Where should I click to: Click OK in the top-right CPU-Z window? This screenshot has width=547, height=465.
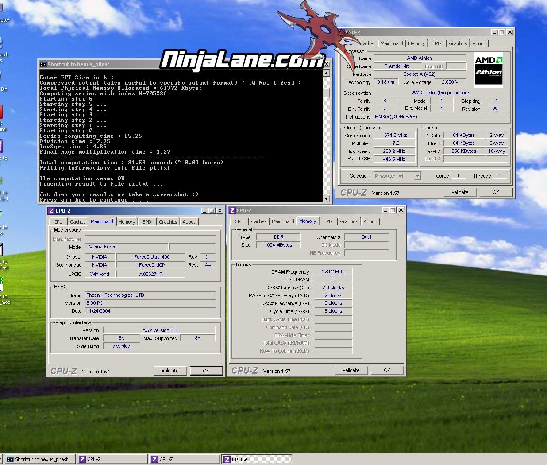496,192
